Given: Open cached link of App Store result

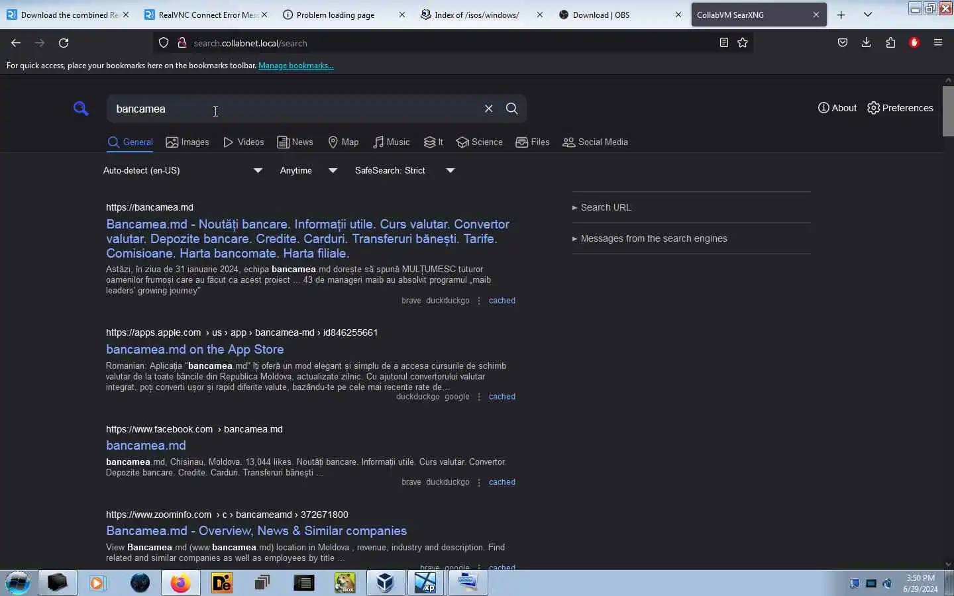Looking at the screenshot, I should coord(502,397).
